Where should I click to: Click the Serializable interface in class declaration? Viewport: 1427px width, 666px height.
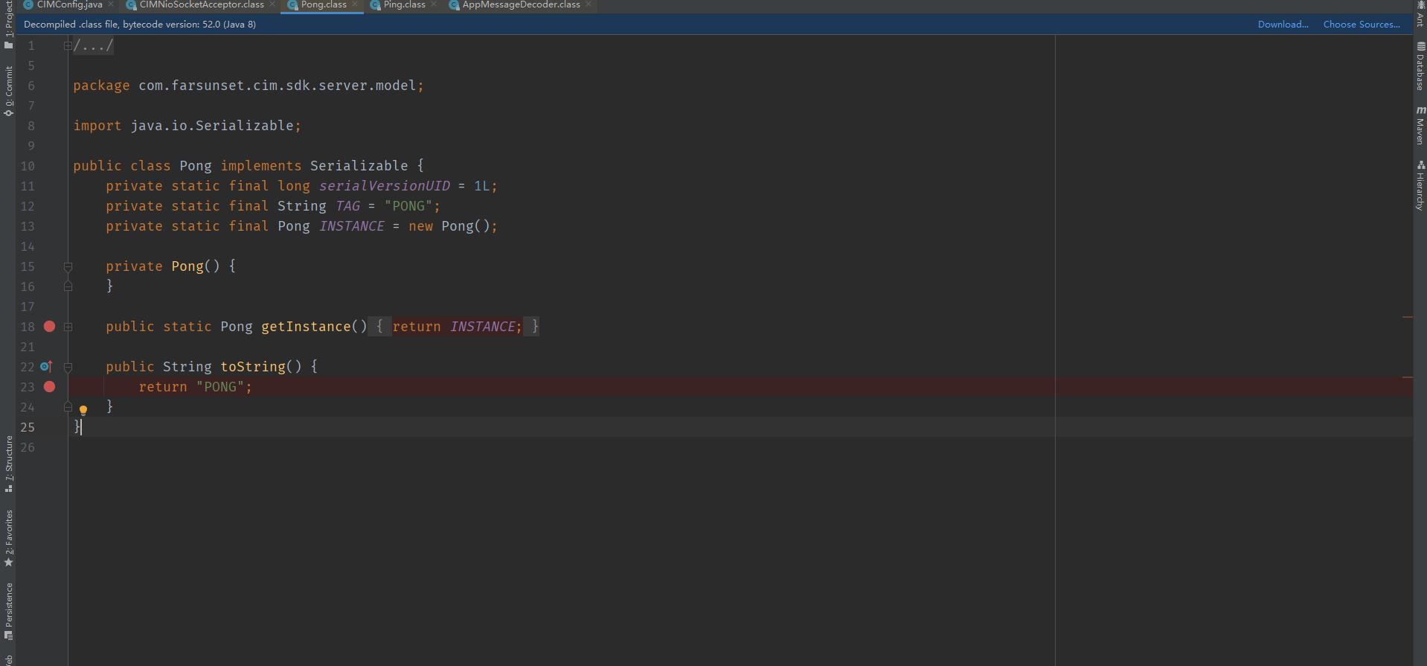click(359, 166)
